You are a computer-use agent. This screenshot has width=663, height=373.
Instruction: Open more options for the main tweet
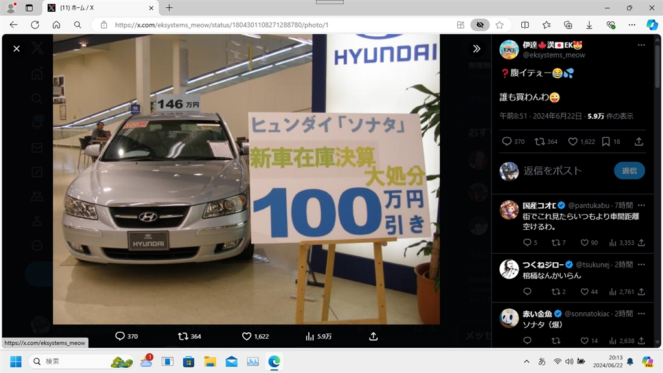642,45
